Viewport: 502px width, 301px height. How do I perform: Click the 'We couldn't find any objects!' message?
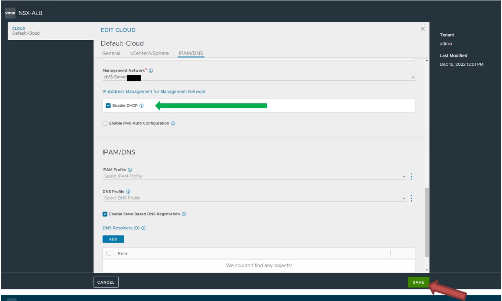coord(259,266)
